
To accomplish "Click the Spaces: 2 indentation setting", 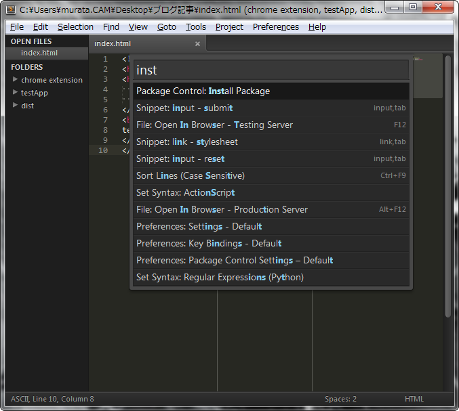I will point(340,399).
